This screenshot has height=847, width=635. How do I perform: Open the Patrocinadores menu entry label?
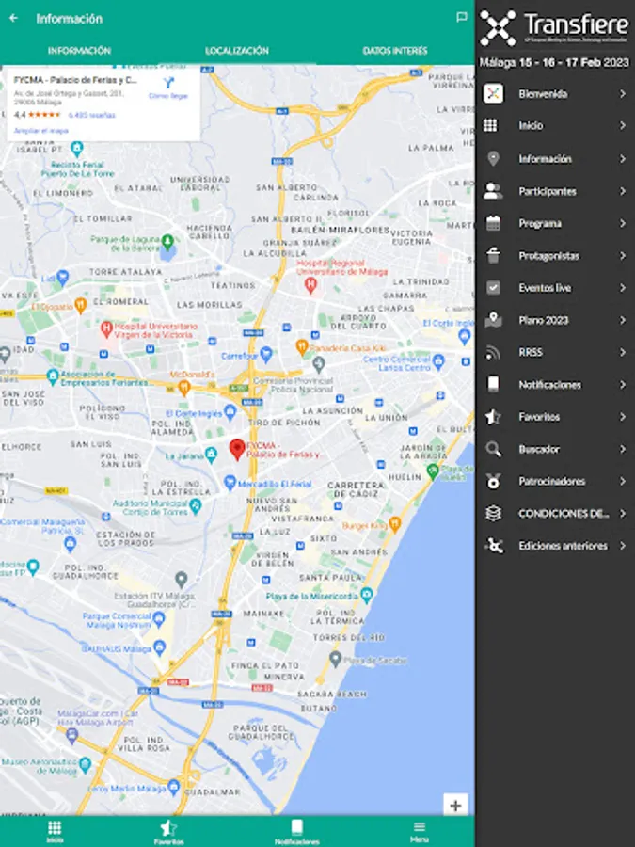point(552,481)
